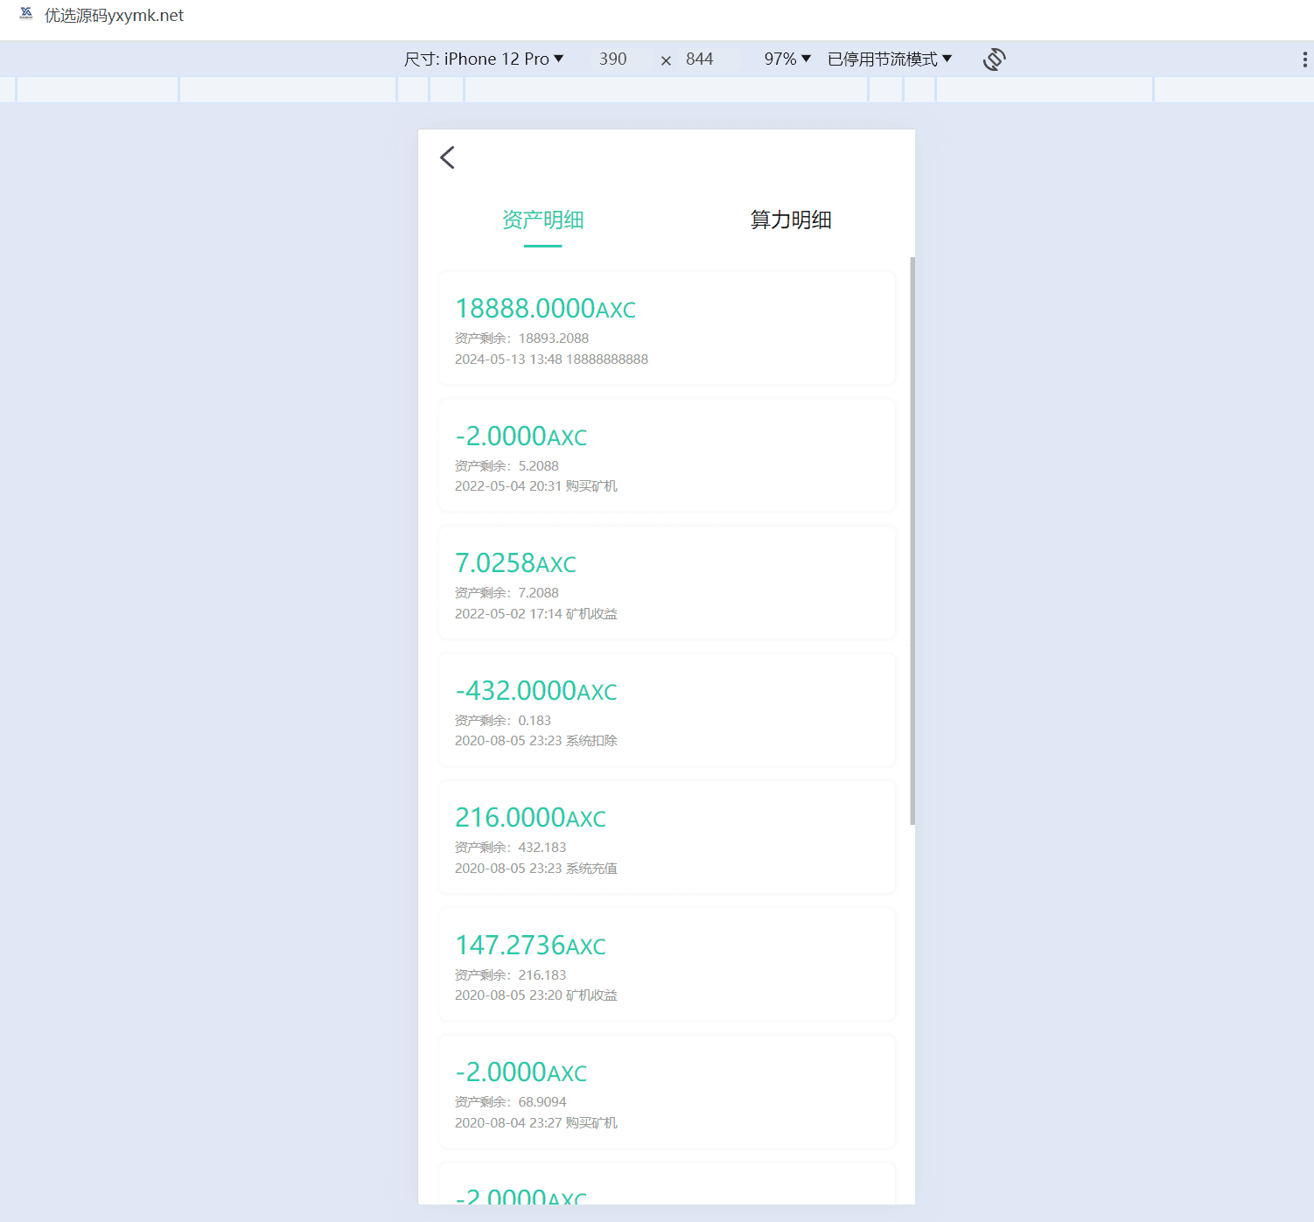Screen dimensions: 1314x1222
Task: Expand the 已停用节流模式 throttling dropdown
Action: (x=889, y=59)
